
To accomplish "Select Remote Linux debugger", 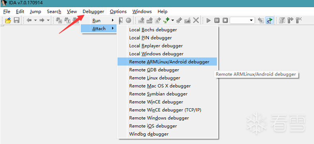I will click(x=167, y=78).
